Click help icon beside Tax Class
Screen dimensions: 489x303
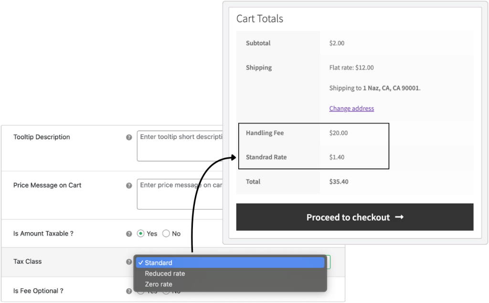[129, 262]
